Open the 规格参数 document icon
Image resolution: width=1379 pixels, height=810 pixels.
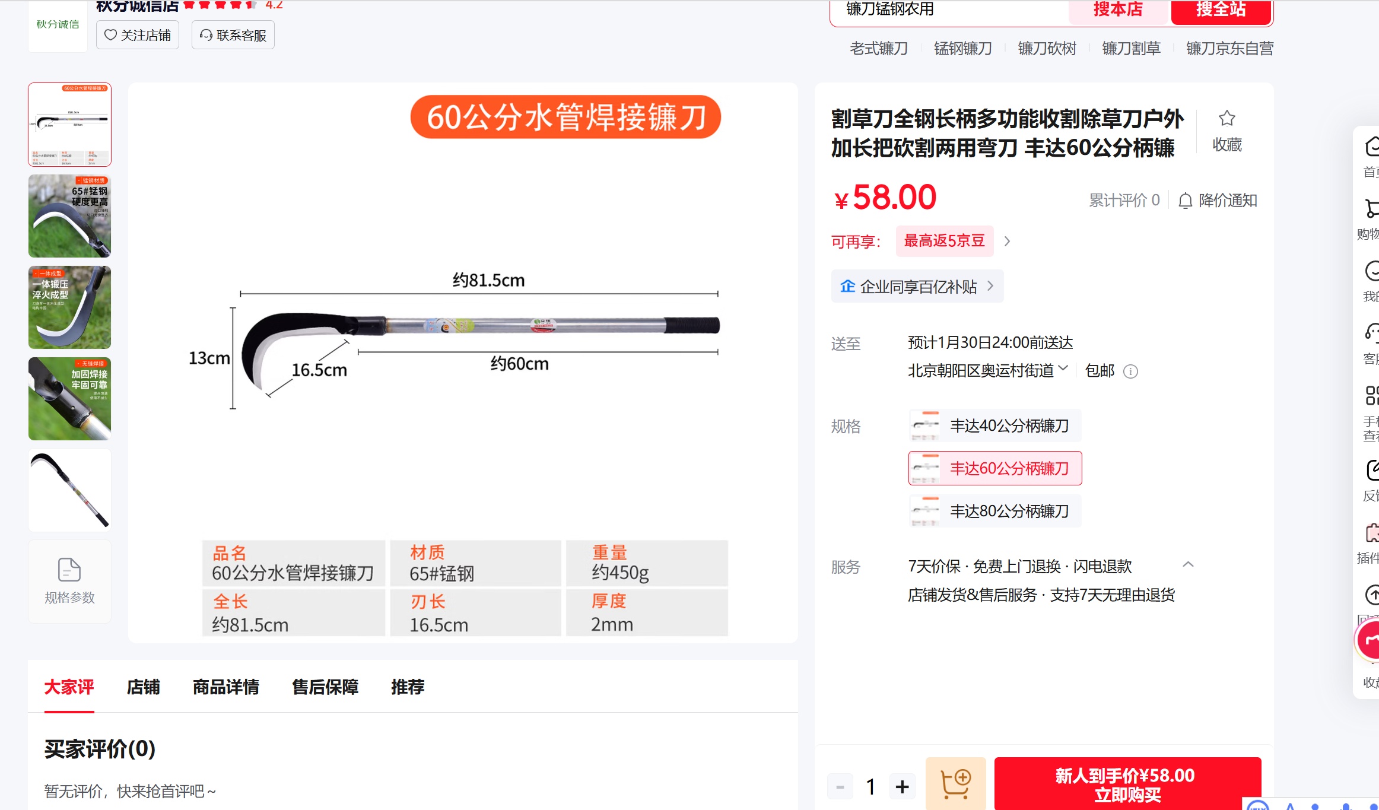(69, 570)
